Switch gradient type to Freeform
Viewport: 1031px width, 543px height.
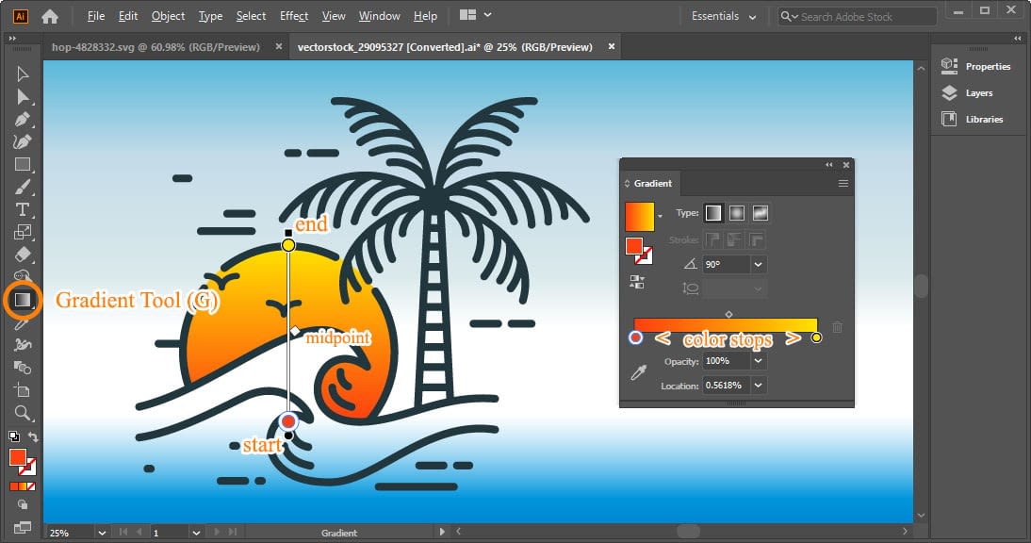tap(759, 212)
